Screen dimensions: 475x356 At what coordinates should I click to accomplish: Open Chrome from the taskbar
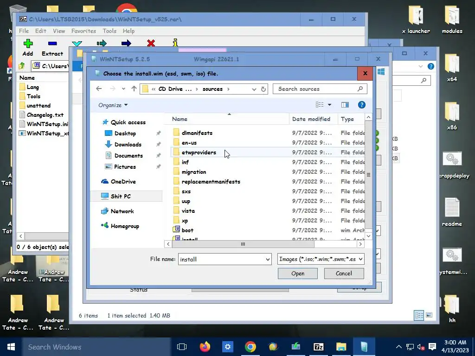pos(250,347)
